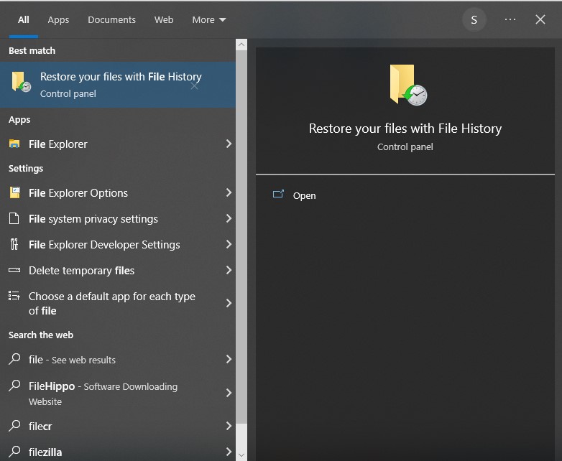Select Restore your files with File History result
This screenshot has width=562, height=461.
tap(118, 85)
